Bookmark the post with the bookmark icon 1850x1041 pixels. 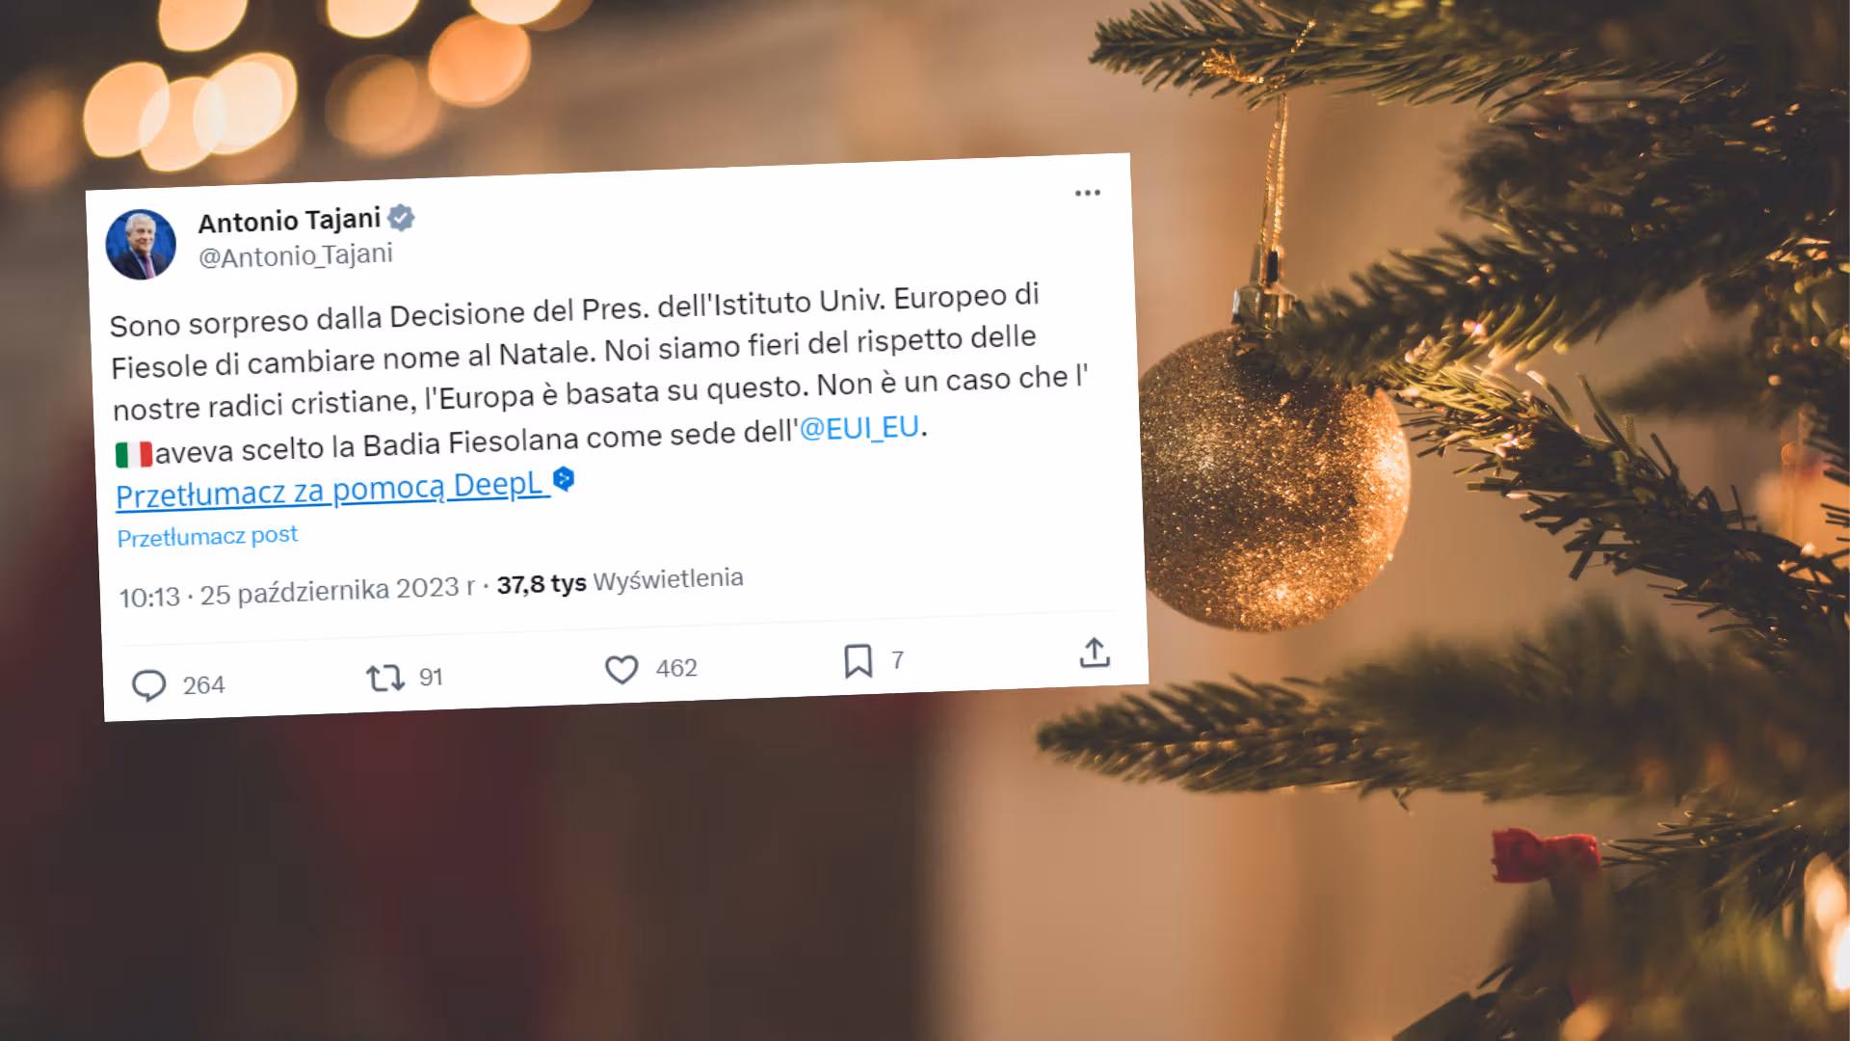click(858, 661)
